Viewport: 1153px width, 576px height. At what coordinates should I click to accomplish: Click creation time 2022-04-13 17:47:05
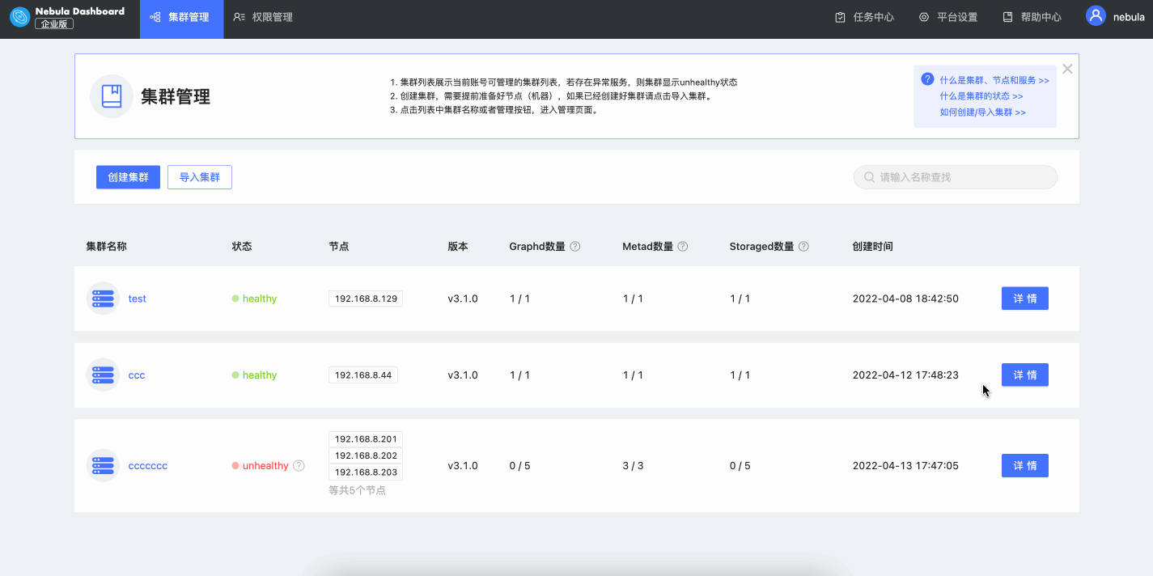905,466
